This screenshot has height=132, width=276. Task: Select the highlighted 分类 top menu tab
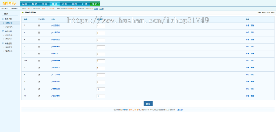[x=55, y=4]
